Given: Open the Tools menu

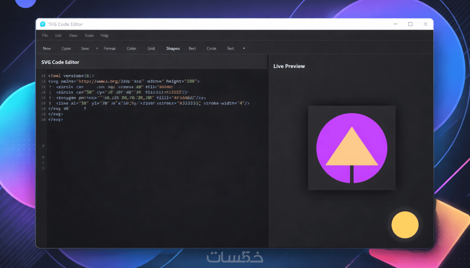Looking at the screenshot, I should tap(89, 35).
